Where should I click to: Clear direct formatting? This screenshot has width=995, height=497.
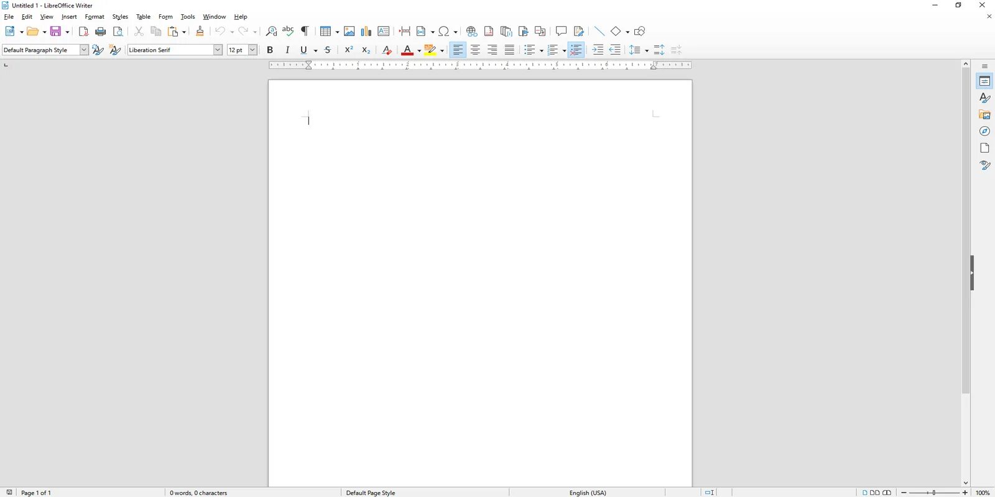pos(387,50)
